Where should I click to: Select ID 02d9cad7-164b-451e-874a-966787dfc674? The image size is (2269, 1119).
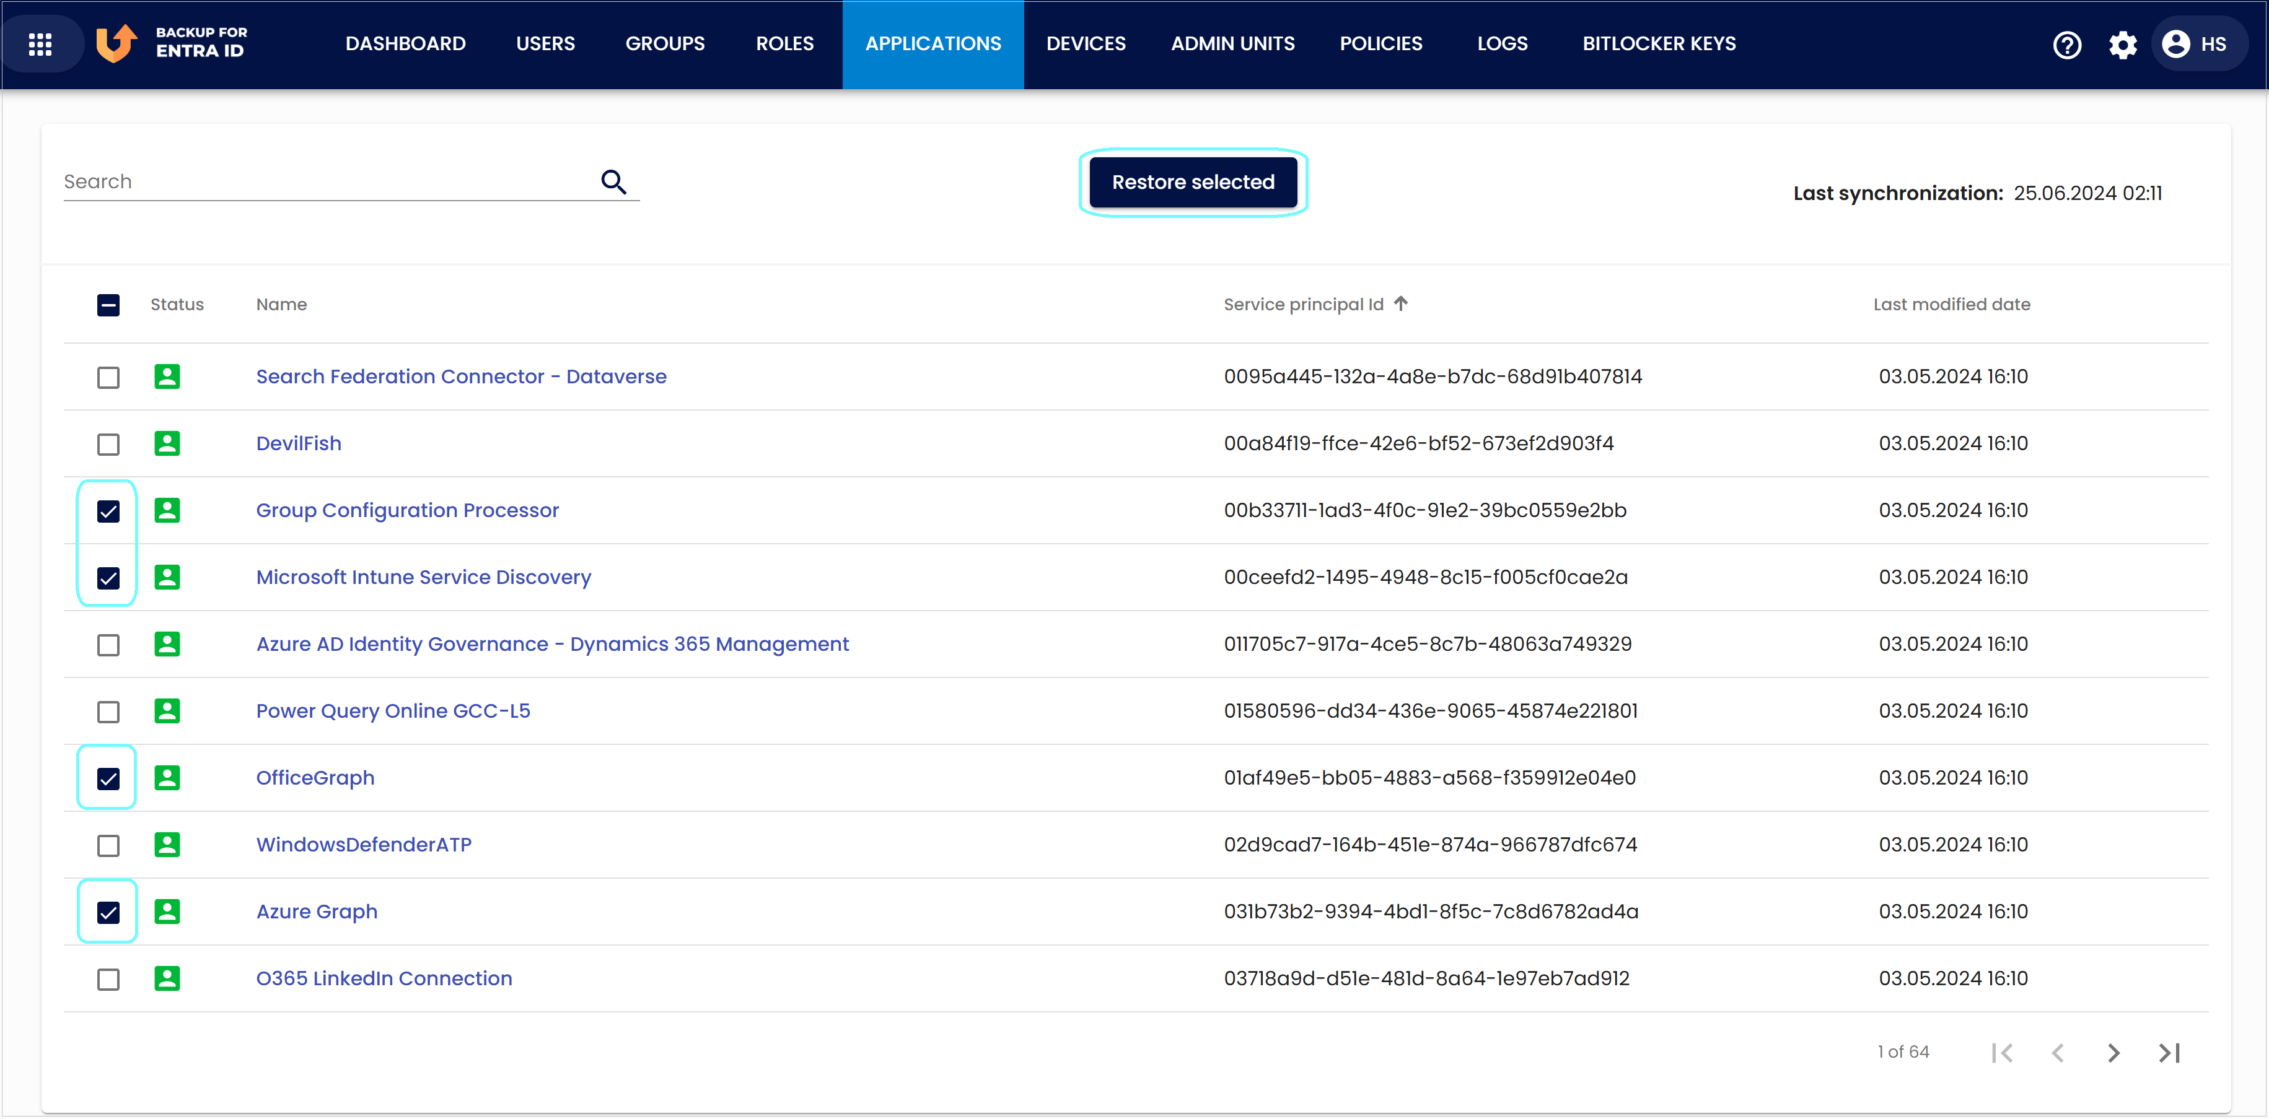pos(1429,845)
